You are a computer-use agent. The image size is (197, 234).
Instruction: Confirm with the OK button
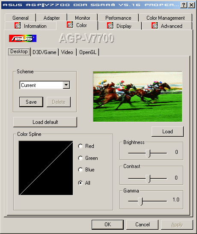(x=107, y=225)
